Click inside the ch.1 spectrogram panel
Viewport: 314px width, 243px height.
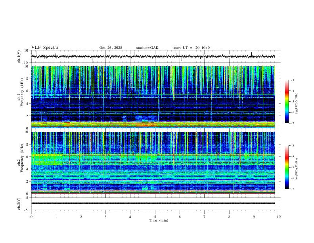coord(153,97)
